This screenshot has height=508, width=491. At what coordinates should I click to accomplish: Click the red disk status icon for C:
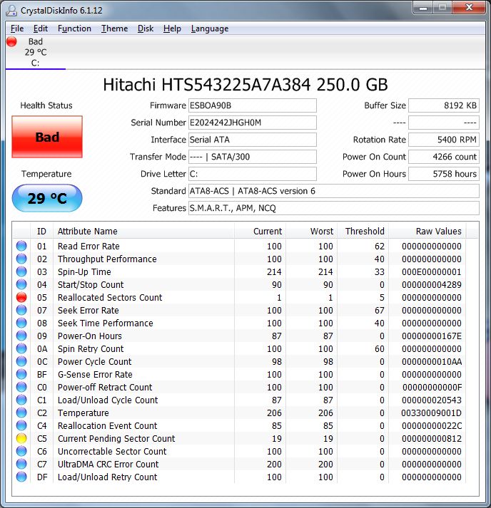tap(11, 41)
